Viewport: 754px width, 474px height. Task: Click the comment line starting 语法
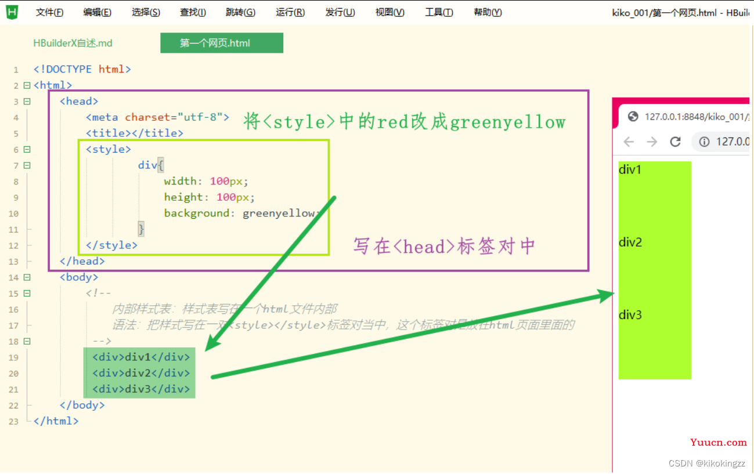(343, 325)
